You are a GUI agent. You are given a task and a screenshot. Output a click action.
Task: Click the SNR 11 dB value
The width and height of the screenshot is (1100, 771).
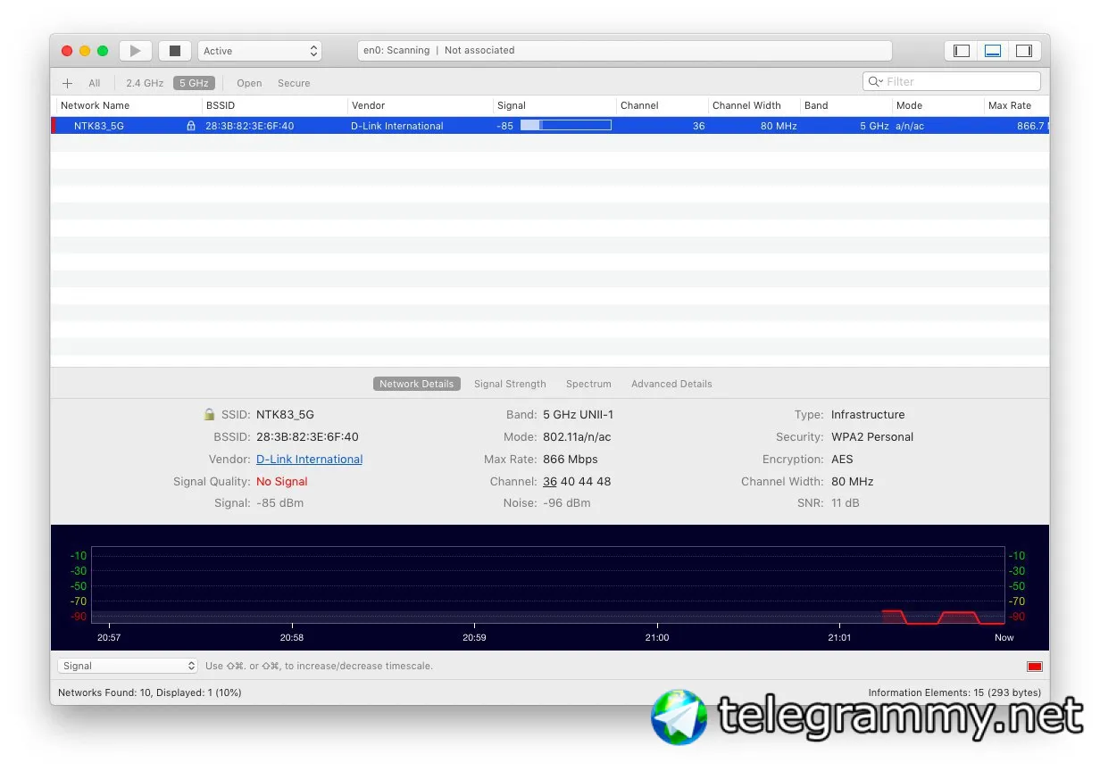coord(845,503)
